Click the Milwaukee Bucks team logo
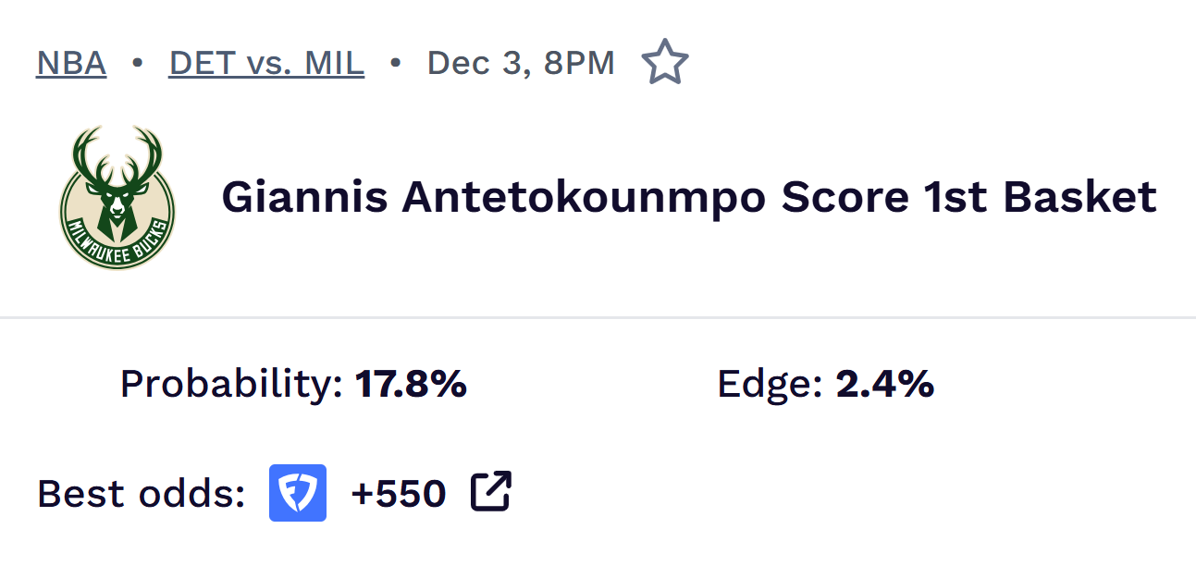1196x566 pixels. 117,198
